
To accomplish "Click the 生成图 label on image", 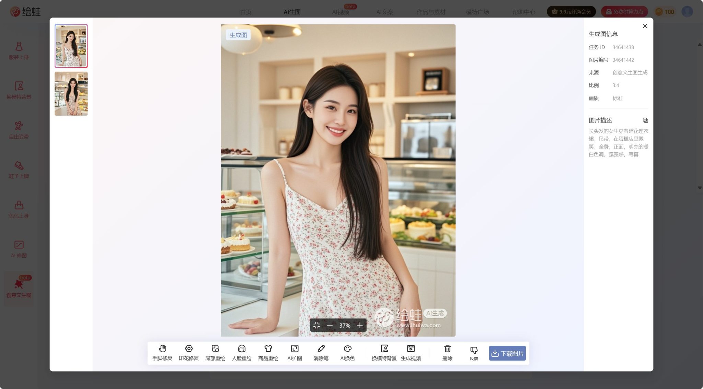I will 238,35.
